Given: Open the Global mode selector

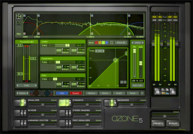Looking at the screenshot, I should (138, 43).
